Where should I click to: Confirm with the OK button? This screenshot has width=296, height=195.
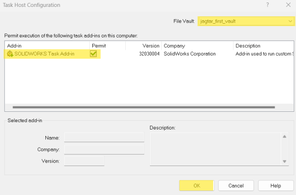(197, 186)
